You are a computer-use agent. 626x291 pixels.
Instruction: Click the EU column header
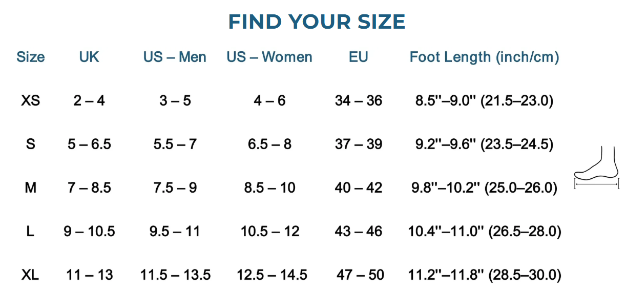click(x=359, y=57)
